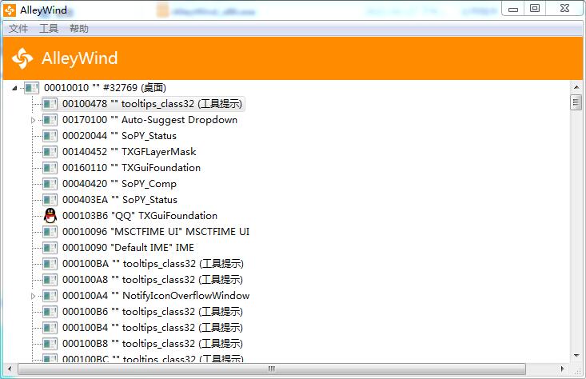This screenshot has height=379, width=586.
Task: Expand the 00170100 Auto-Suggest Dropdown node
Action: pyautogui.click(x=33, y=120)
